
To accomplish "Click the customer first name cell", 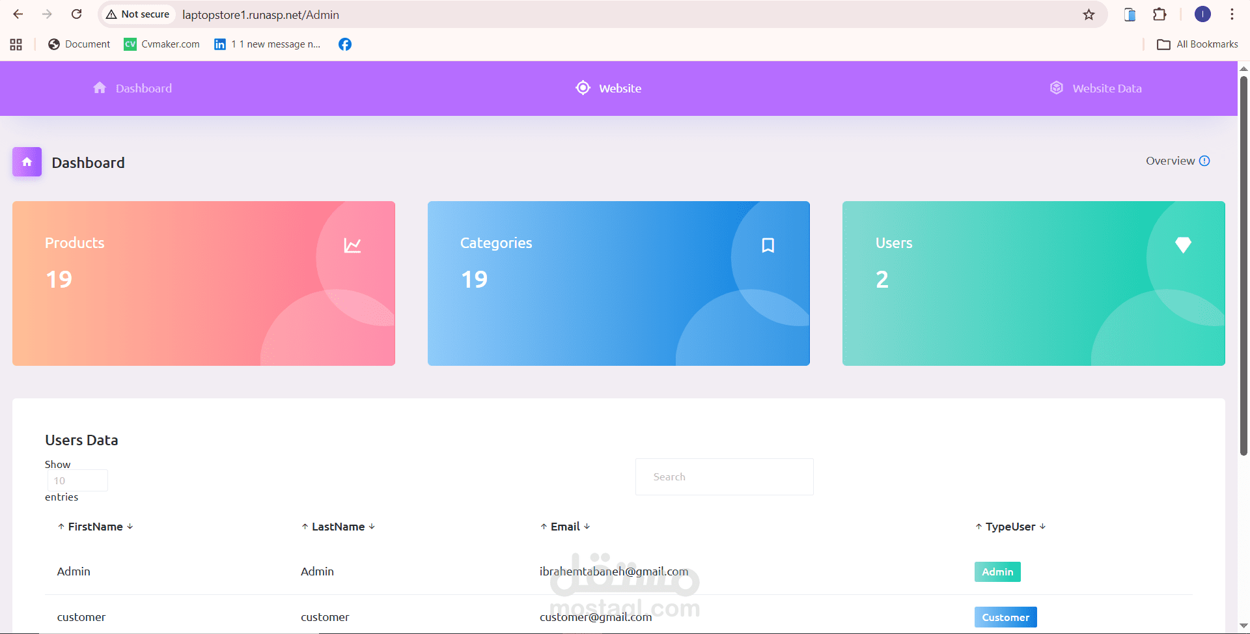I will [81, 617].
